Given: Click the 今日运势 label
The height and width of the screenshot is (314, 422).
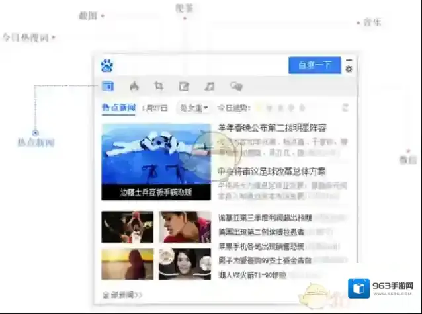Looking at the screenshot, I should point(234,108).
